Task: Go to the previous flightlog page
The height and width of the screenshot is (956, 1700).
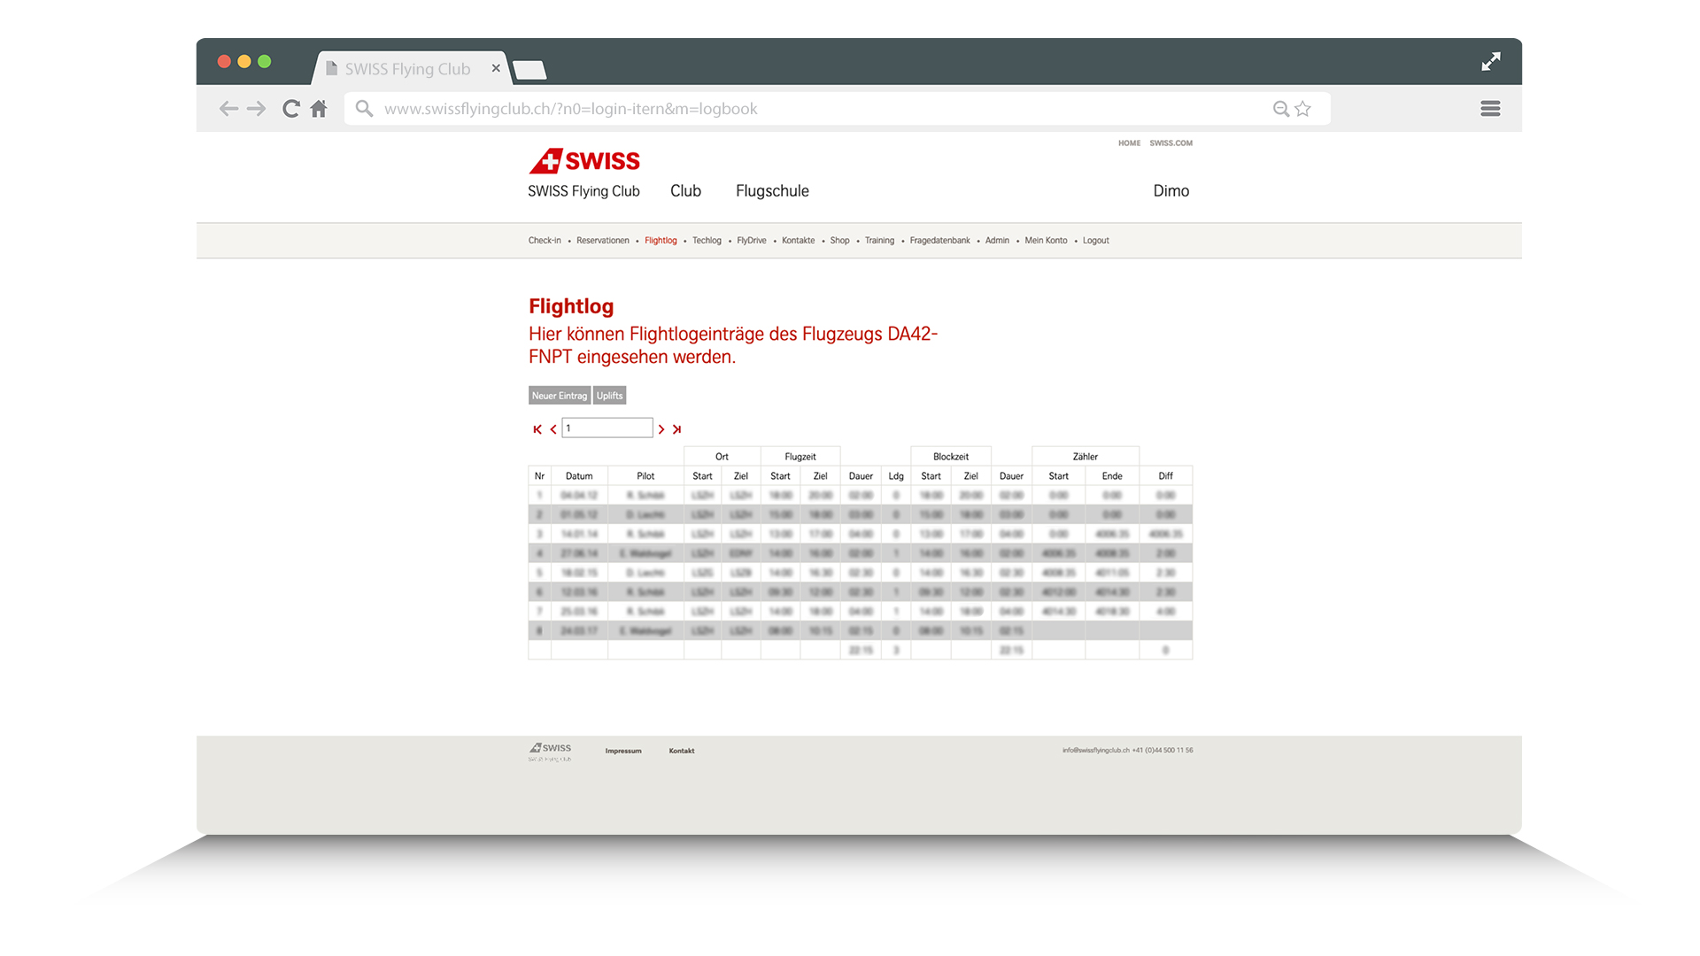Action: point(553,428)
